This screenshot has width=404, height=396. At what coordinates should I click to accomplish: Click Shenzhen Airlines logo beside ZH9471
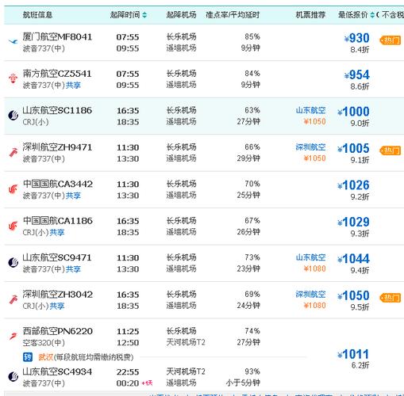(x=13, y=152)
